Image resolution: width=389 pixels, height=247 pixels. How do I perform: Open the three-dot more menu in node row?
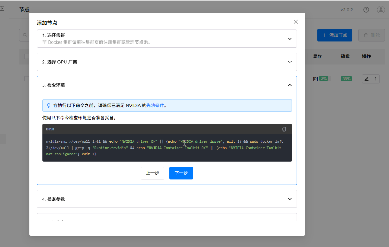[375, 79]
